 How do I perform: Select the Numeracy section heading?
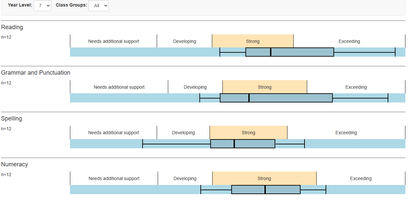(x=14, y=164)
